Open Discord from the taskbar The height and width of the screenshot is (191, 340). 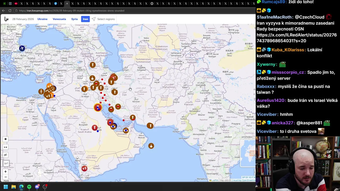(37, 187)
